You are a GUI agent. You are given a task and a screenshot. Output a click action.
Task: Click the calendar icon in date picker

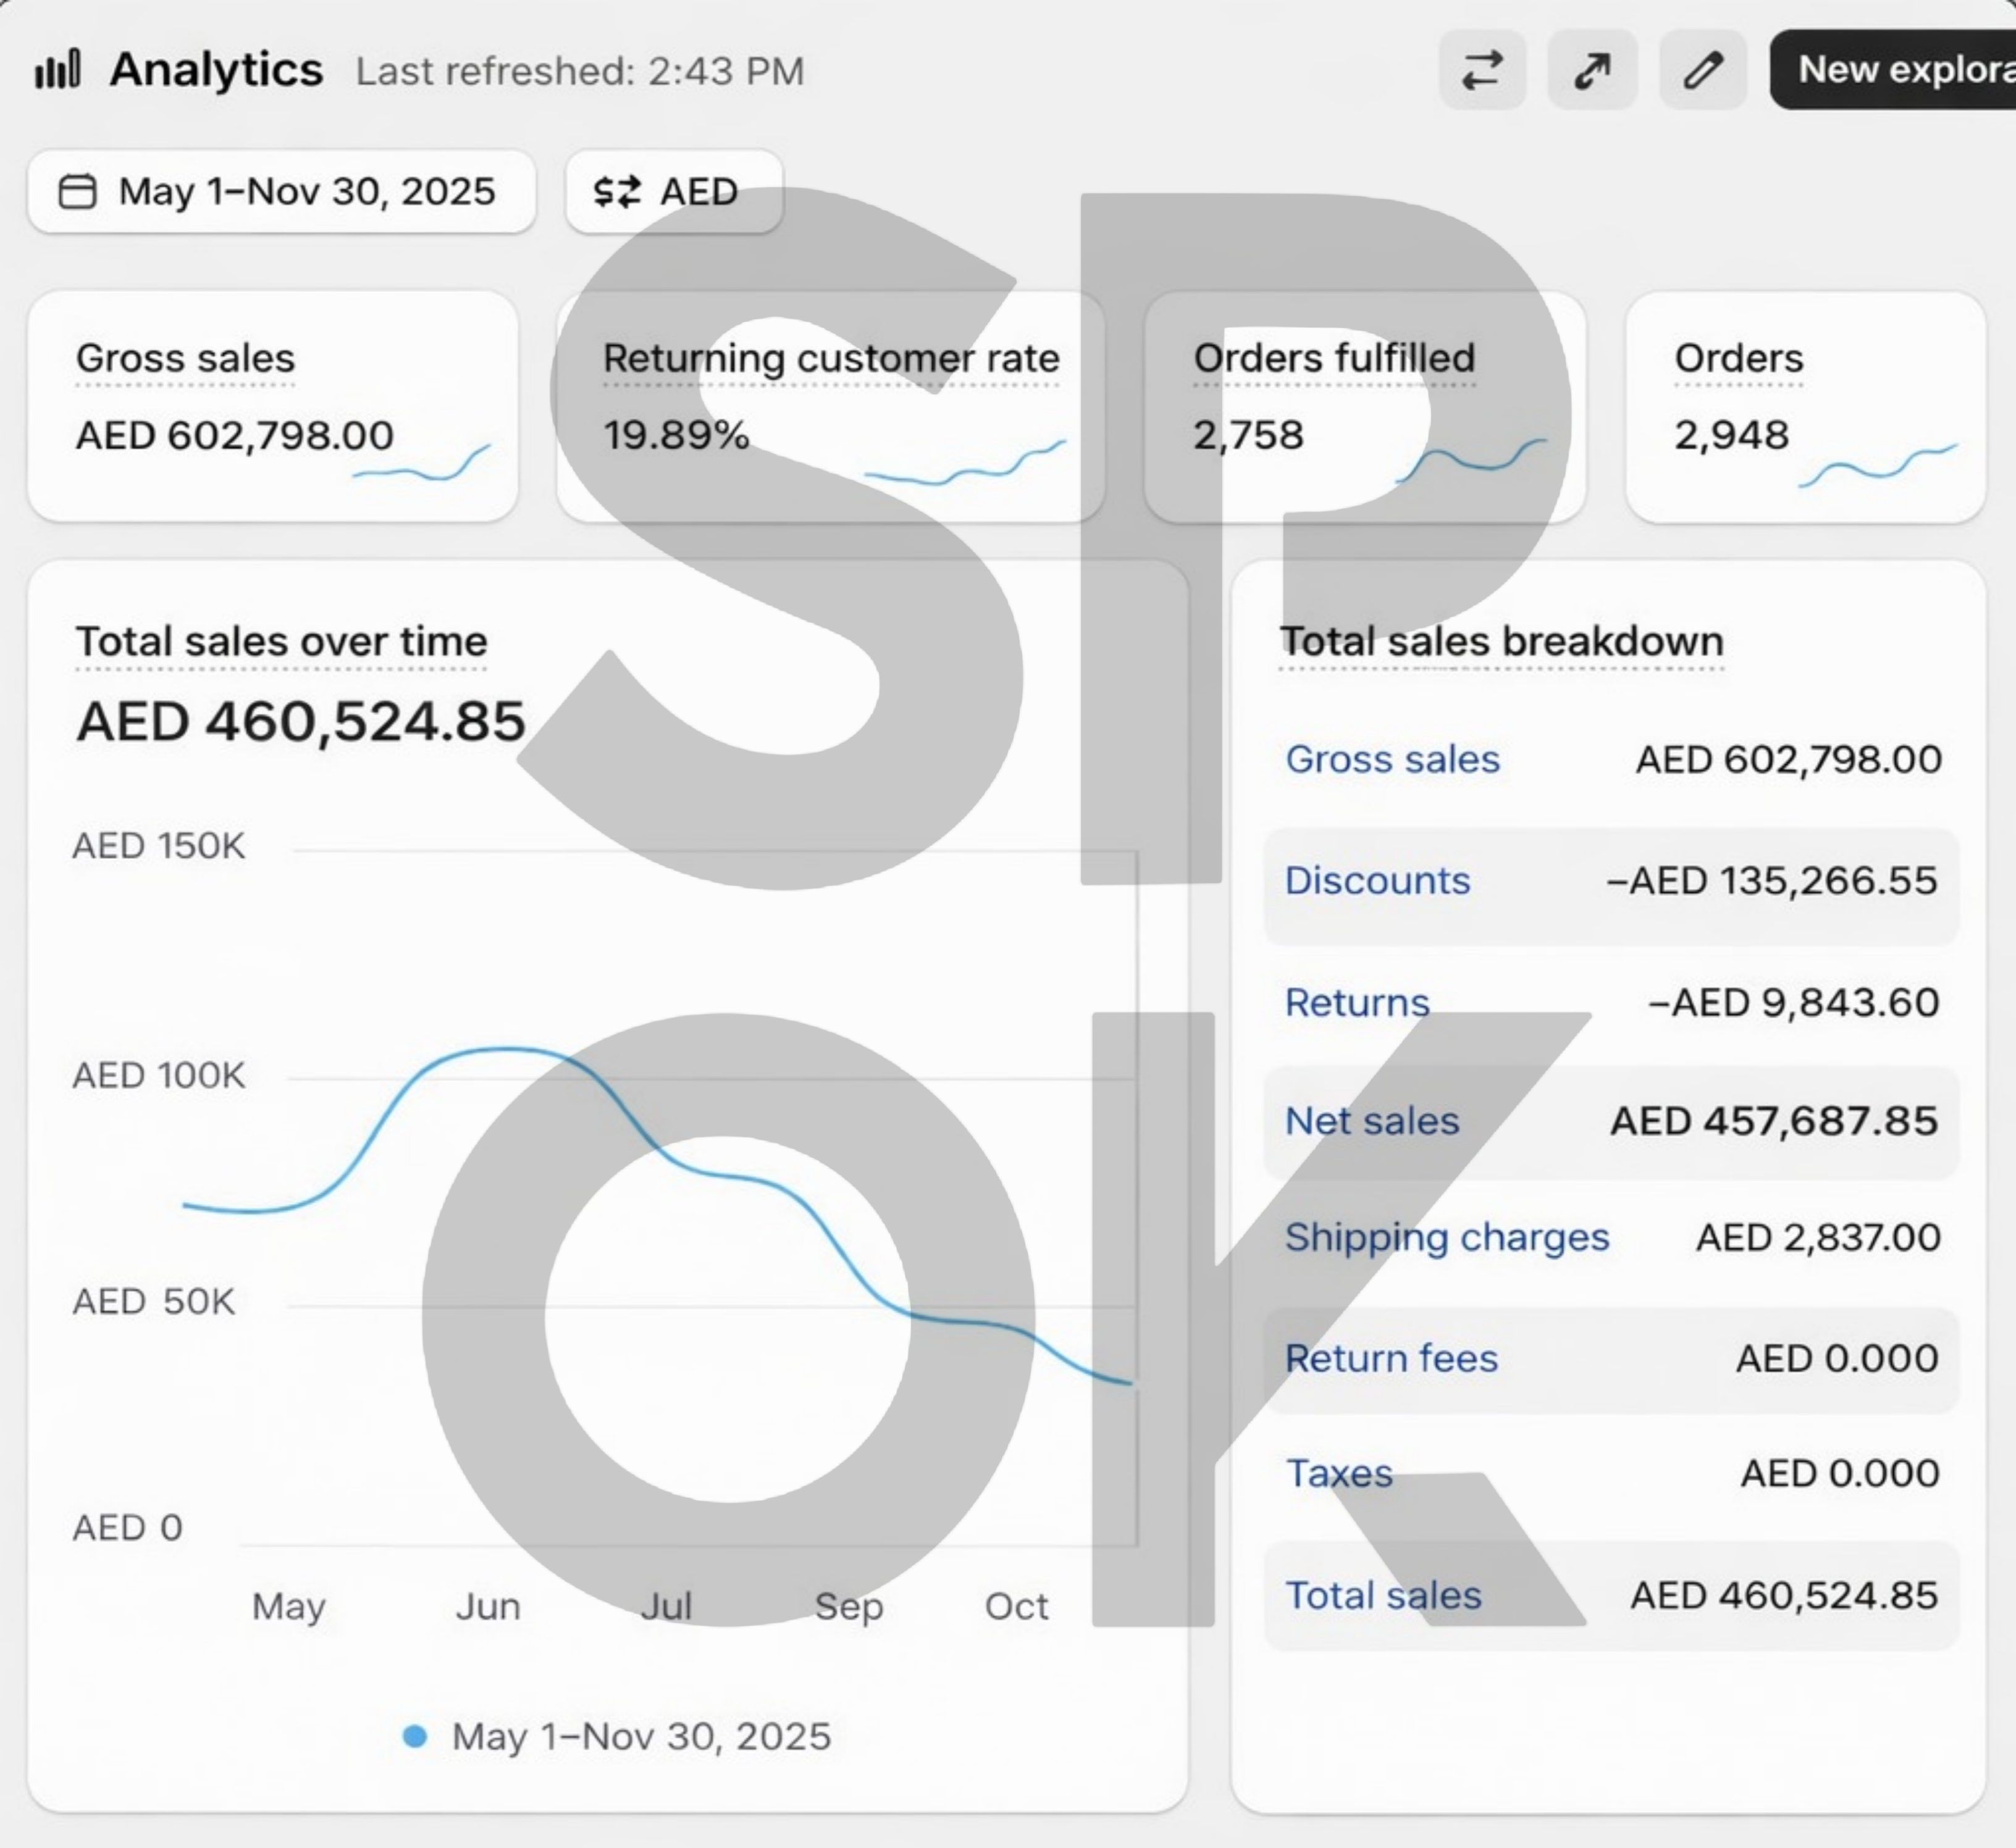coord(77,191)
